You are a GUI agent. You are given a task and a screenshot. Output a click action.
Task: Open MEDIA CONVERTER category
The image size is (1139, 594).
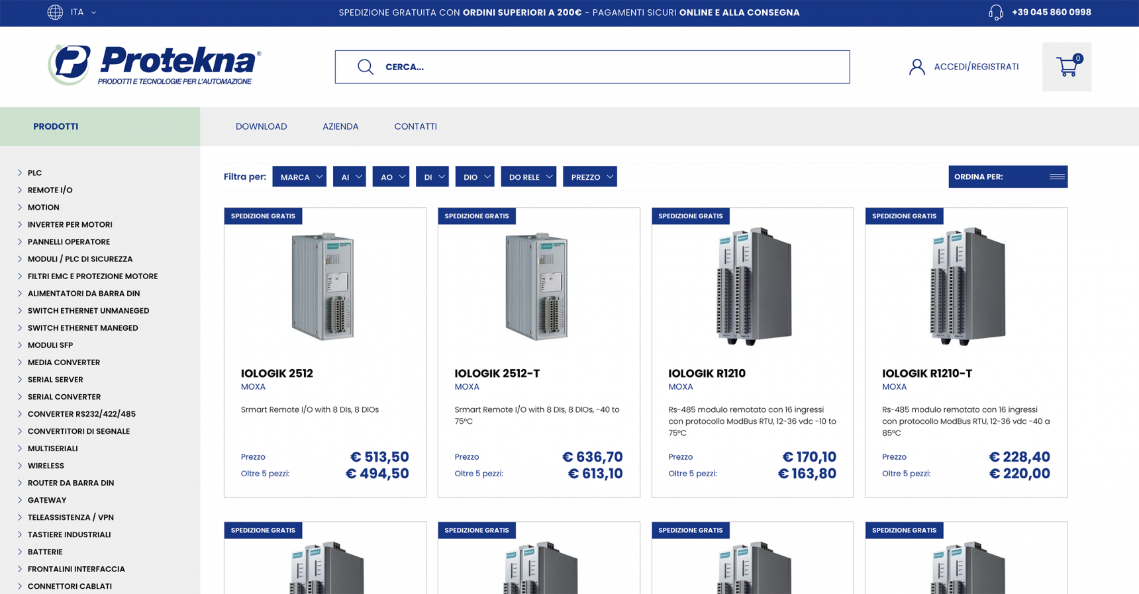click(64, 362)
